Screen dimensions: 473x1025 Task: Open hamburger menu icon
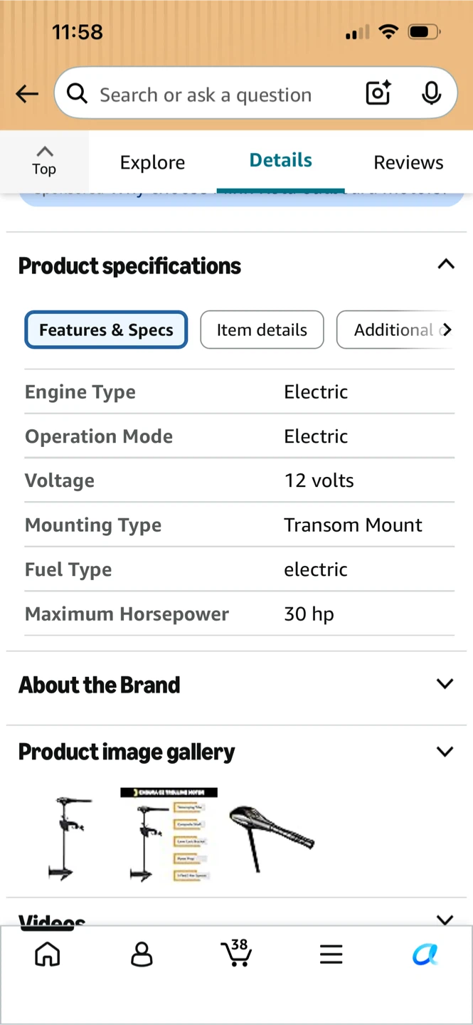click(331, 955)
